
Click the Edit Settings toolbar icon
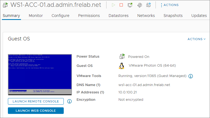(139, 5)
